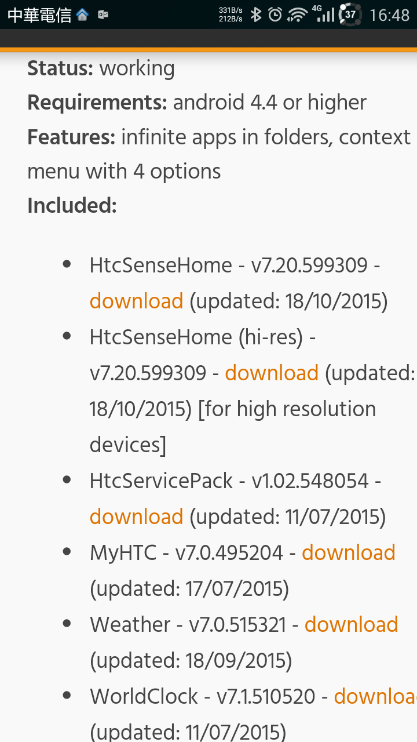This screenshot has height=742, width=417.
Task: Download HtcSenseHome v7.20.599309
Action: click(x=137, y=301)
